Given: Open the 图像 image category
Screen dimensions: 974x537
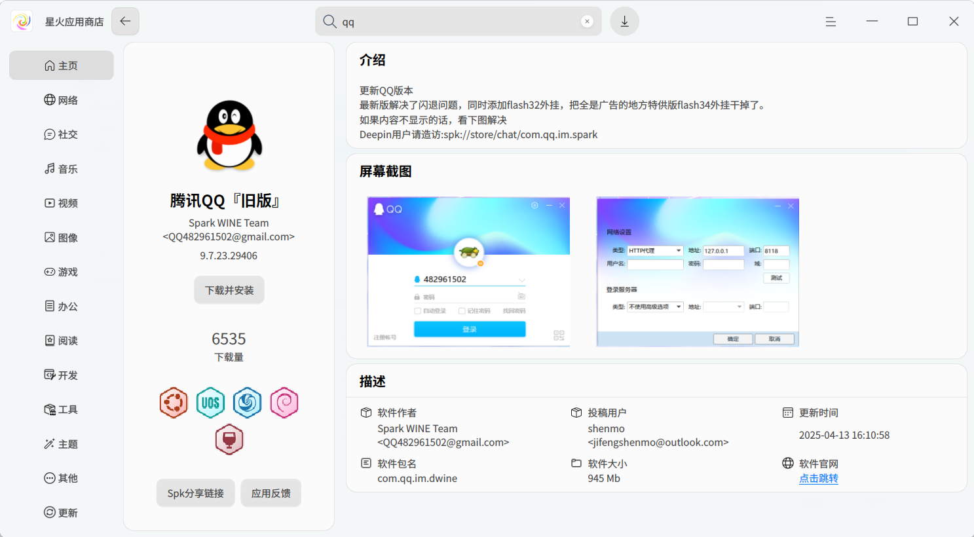Looking at the screenshot, I should pos(62,238).
